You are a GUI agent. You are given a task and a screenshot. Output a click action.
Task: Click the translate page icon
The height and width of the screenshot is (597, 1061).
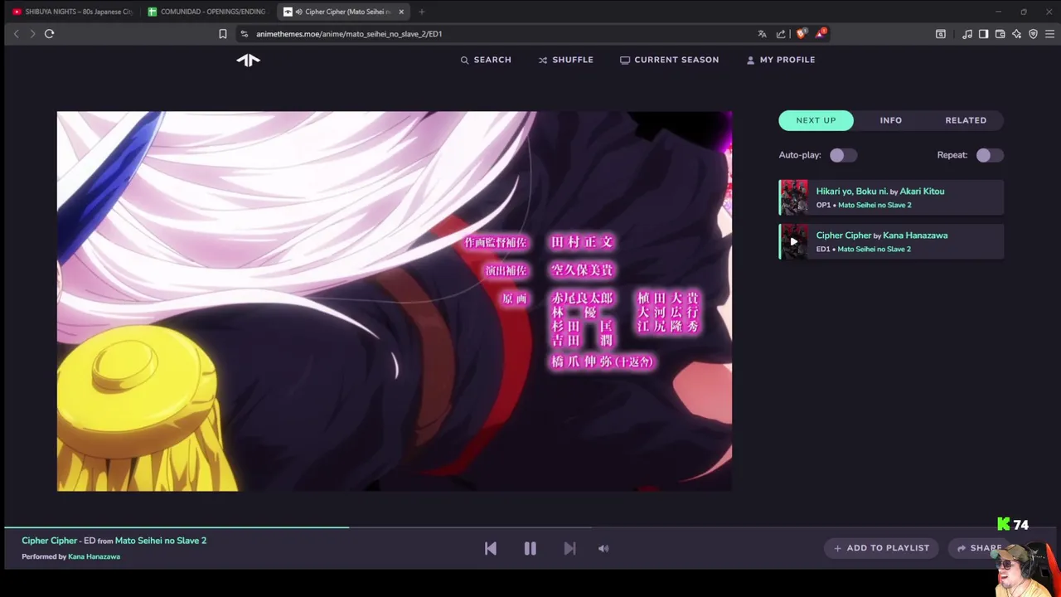[x=762, y=34]
